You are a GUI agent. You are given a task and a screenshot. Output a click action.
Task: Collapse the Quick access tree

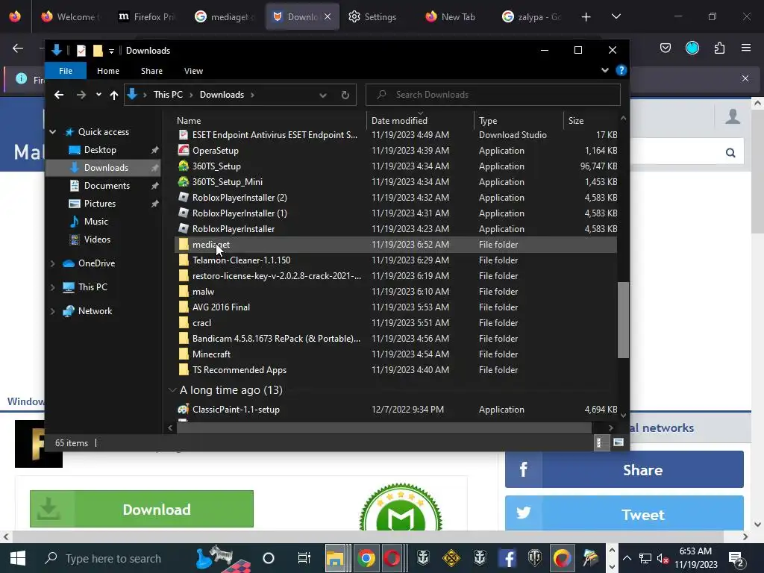[x=53, y=132]
